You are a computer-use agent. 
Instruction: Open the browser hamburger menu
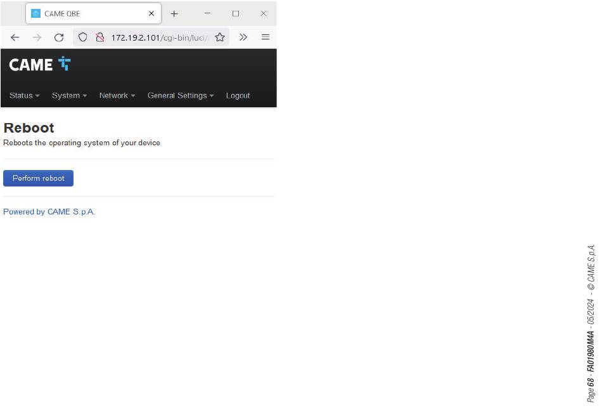266,37
